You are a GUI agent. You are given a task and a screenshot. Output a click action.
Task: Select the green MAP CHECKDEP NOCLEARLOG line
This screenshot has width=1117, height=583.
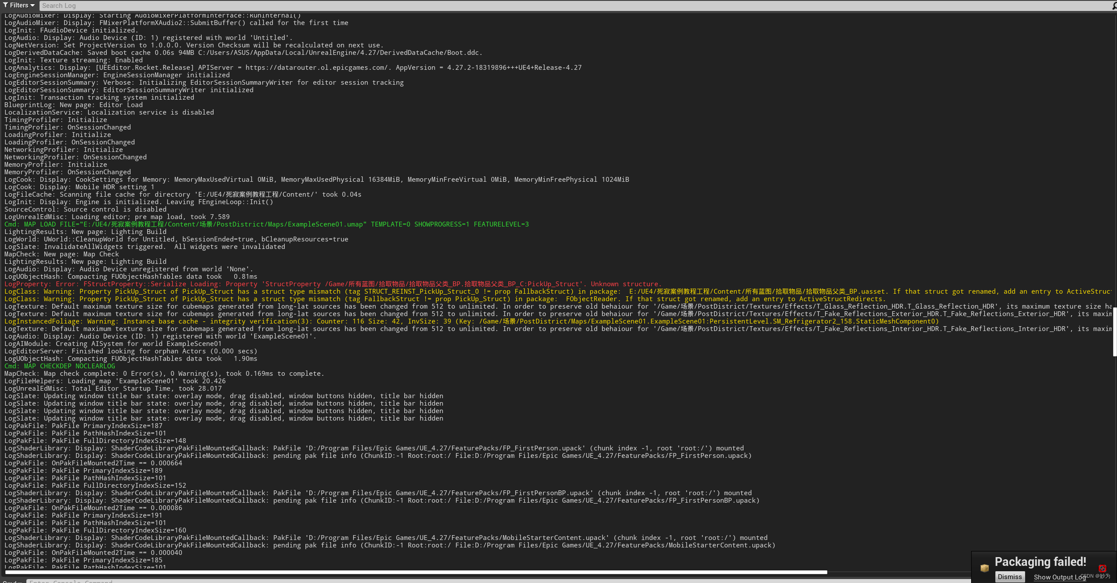[x=60, y=366]
